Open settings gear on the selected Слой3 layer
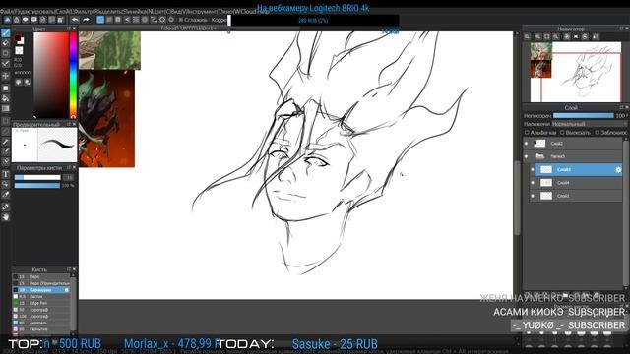The width and height of the screenshot is (630, 354). pos(618,170)
